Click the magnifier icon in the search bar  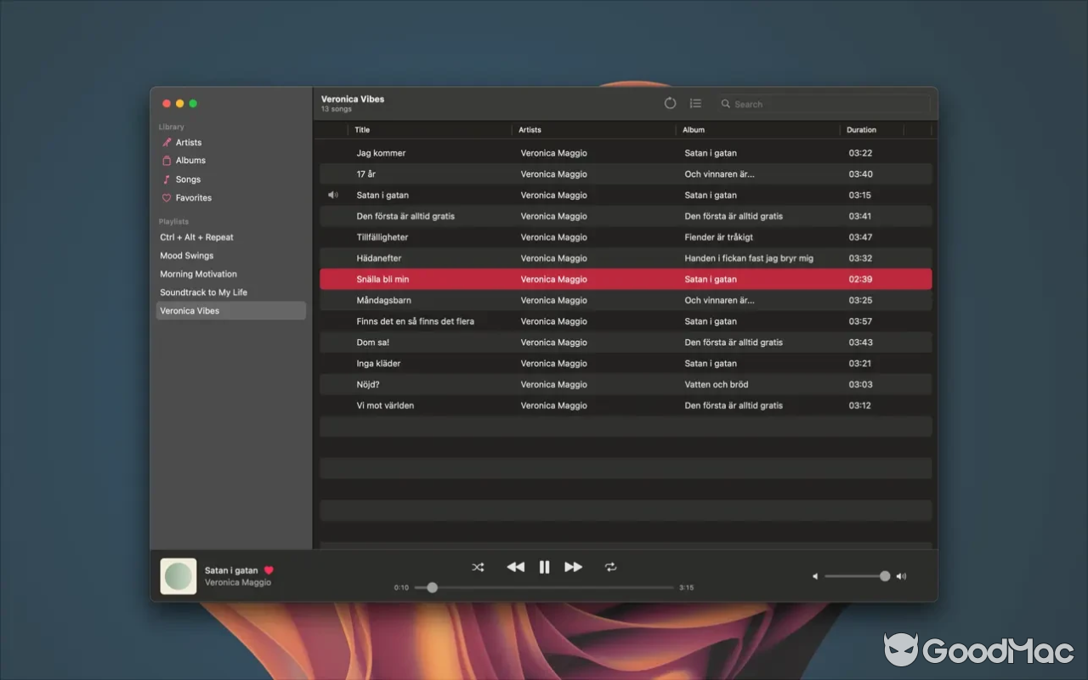click(725, 104)
